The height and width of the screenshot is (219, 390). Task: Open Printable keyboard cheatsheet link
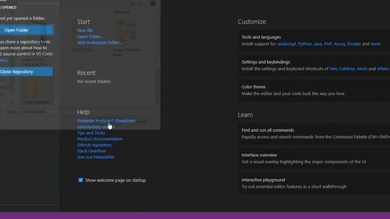pos(107,120)
